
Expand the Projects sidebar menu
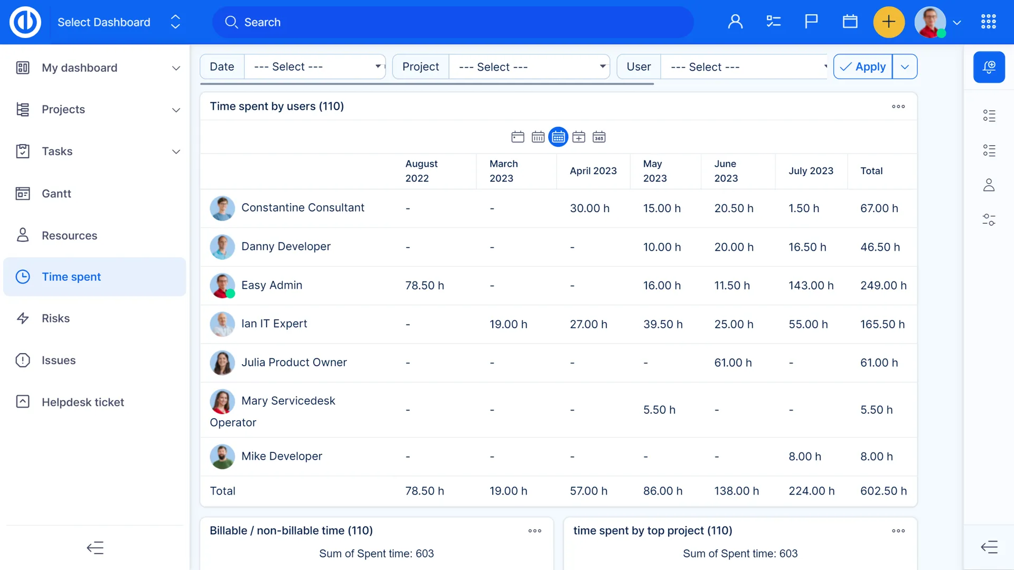click(x=176, y=110)
